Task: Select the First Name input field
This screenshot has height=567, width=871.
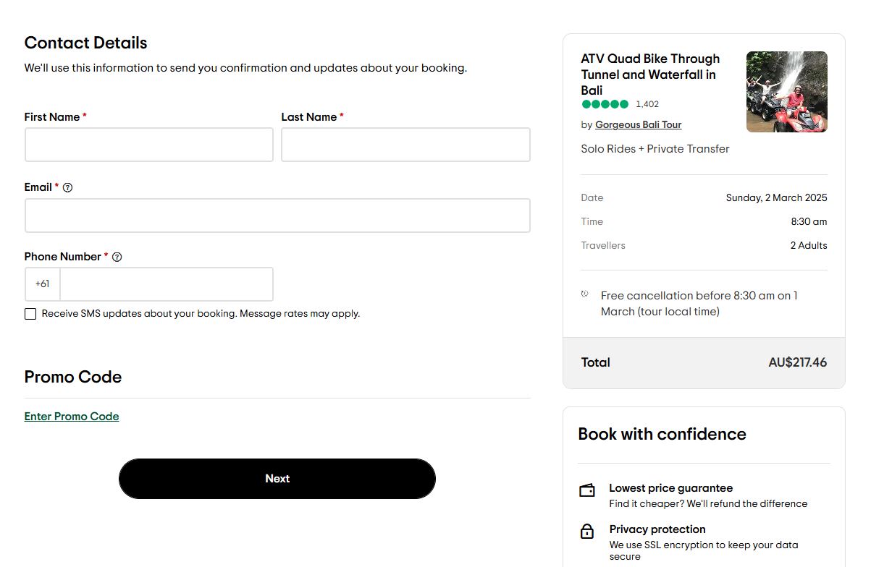Action: (x=148, y=144)
